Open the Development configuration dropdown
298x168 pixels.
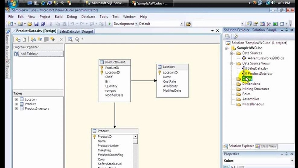click(136, 24)
